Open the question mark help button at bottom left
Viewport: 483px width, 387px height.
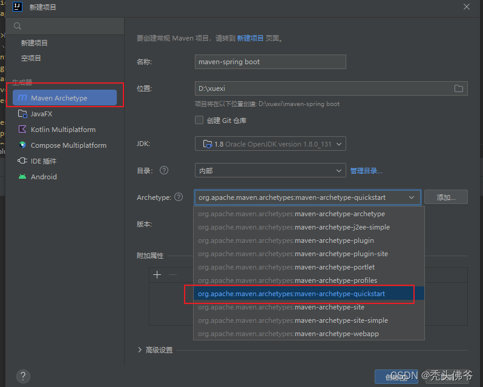pos(23,376)
